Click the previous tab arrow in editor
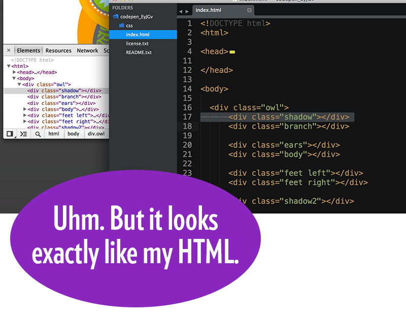The width and height of the screenshot is (406, 318). coord(181,11)
